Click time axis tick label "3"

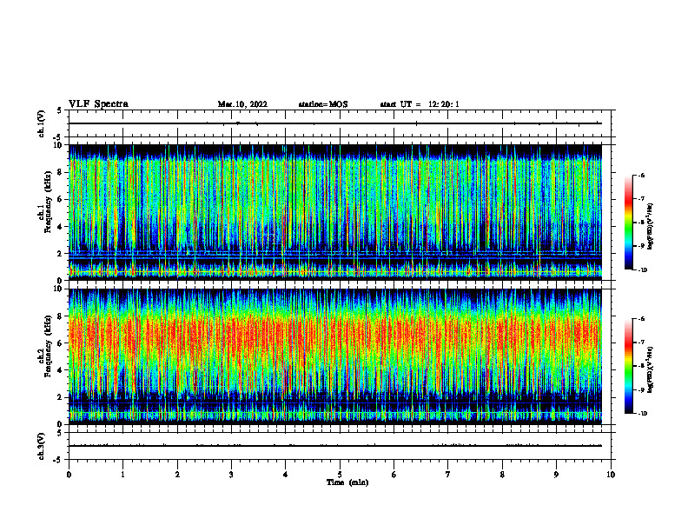[x=231, y=475]
